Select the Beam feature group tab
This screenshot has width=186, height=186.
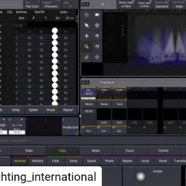(x=96, y=151)
